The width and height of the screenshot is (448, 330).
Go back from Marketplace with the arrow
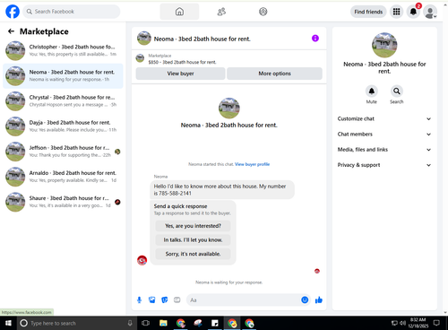[x=11, y=31]
